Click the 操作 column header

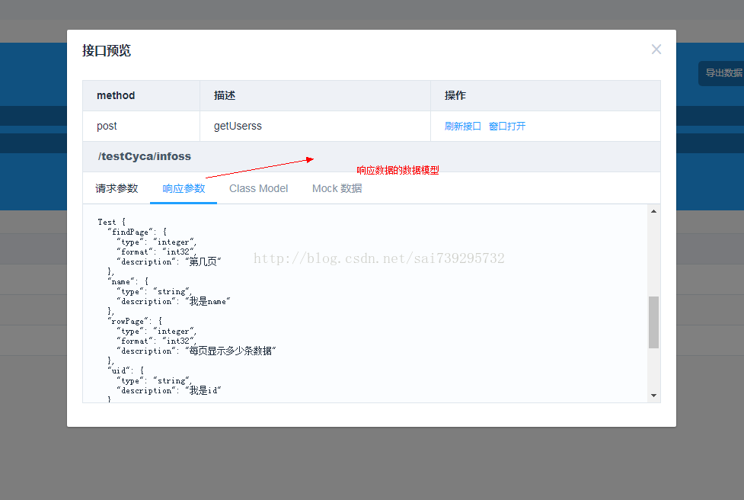(x=545, y=95)
